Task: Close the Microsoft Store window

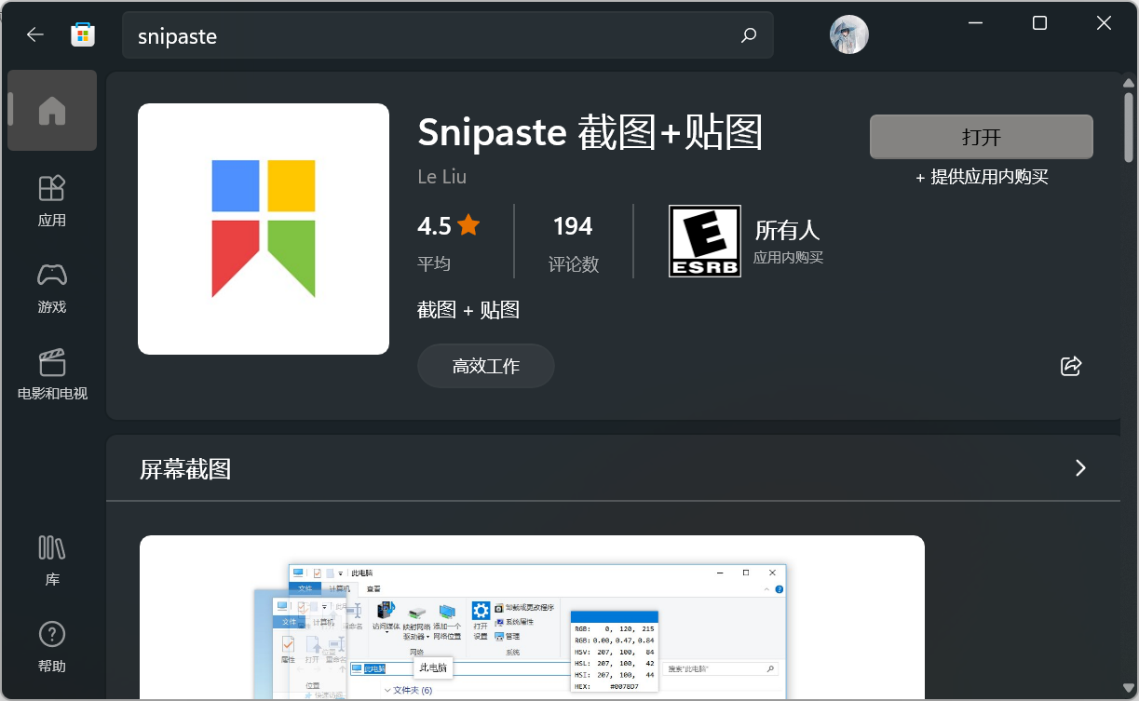Action: click(x=1104, y=23)
